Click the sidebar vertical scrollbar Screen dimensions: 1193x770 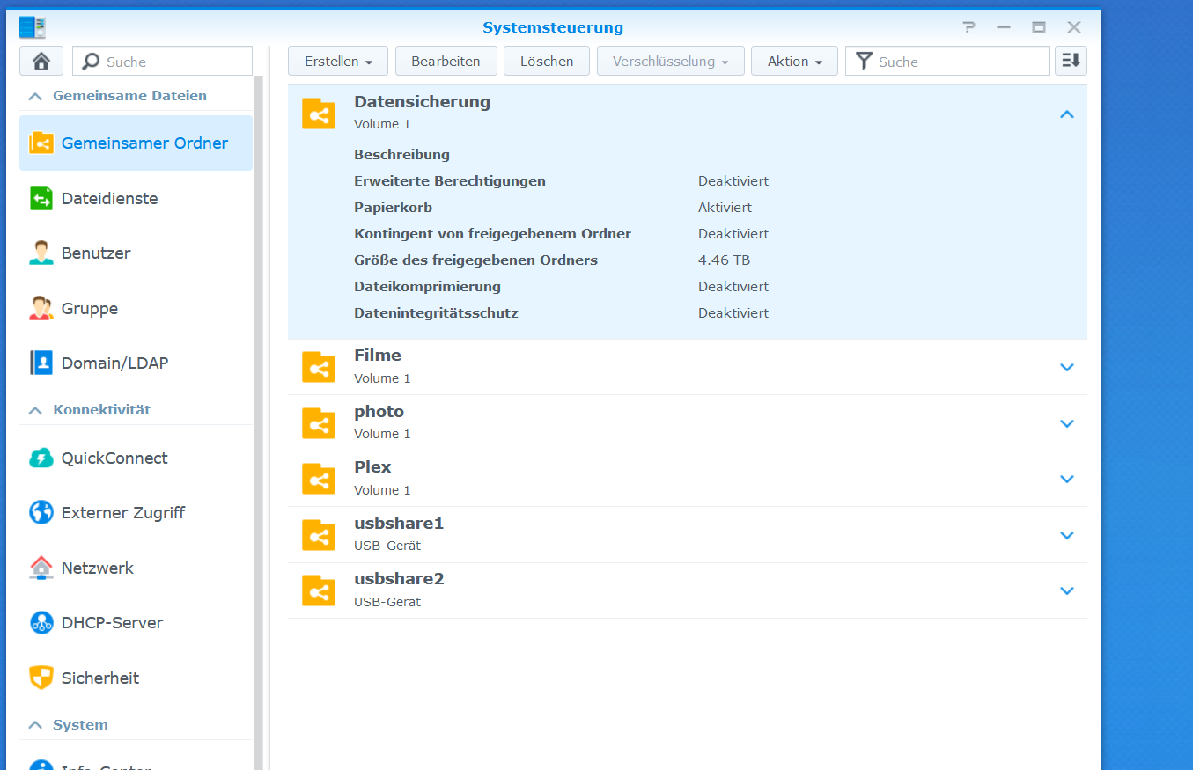(259, 422)
